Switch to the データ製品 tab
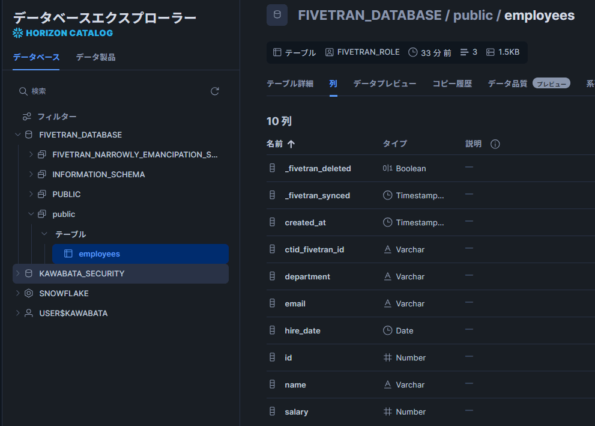 (95, 57)
